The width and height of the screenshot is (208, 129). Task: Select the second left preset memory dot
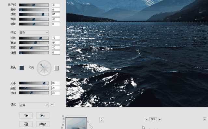pyautogui.click(x=63, y=122)
